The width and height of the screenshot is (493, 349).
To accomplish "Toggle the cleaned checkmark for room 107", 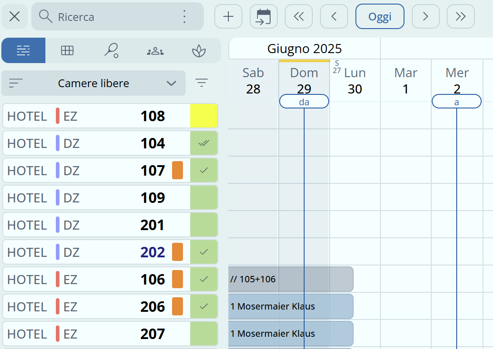I will pyautogui.click(x=204, y=170).
